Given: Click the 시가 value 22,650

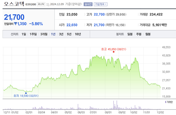Looking at the screenshot, I should click(72, 25).
